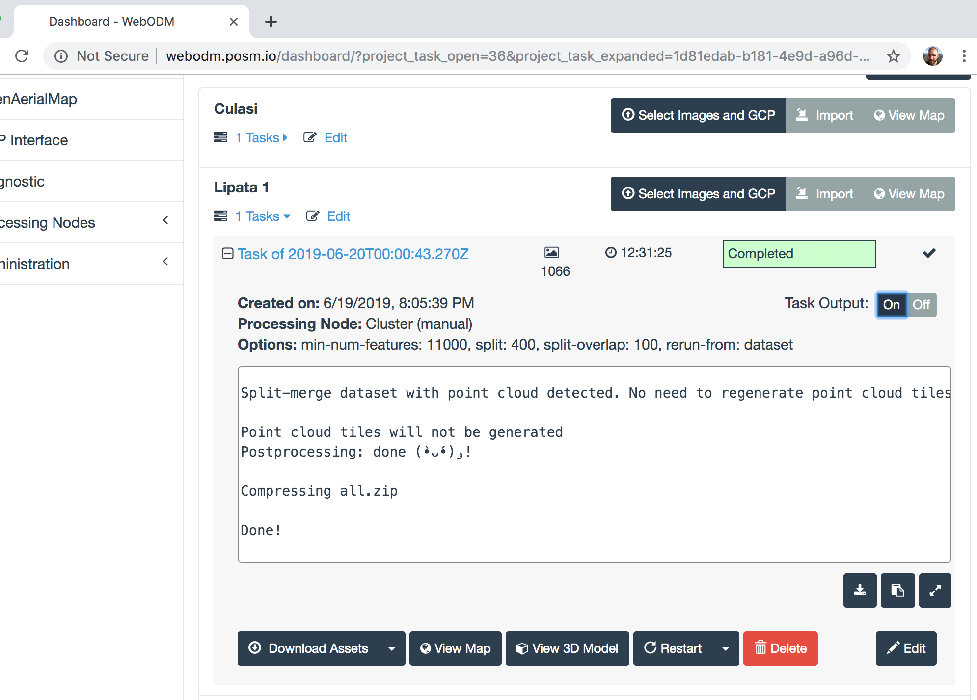Click the clock icon beside 12:31:25
Viewport: 977px width, 700px height.
(x=610, y=253)
